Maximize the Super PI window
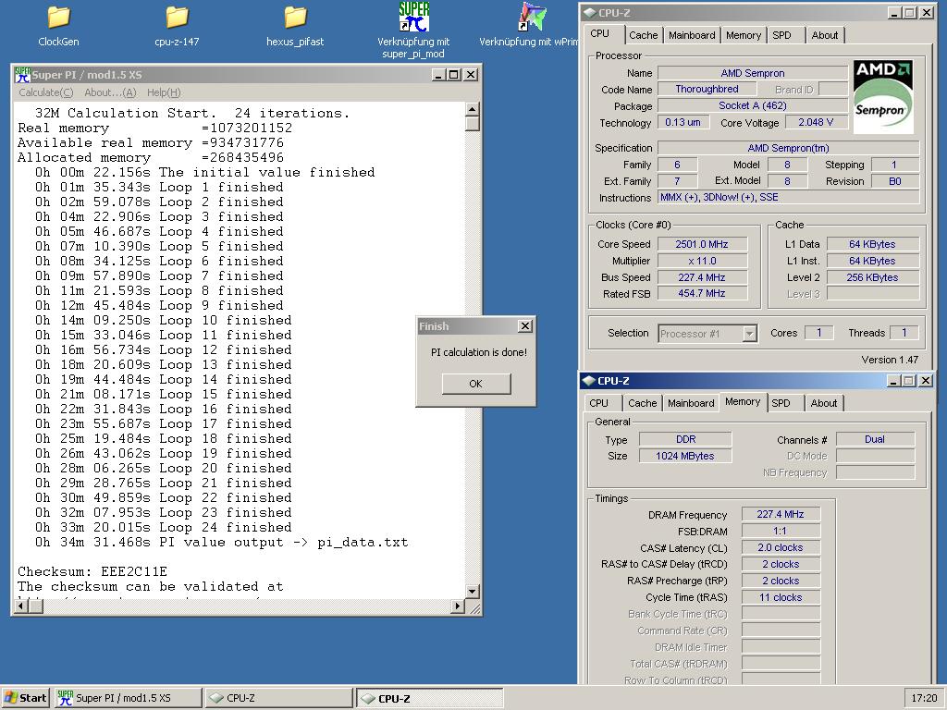947x710 pixels. [x=453, y=74]
